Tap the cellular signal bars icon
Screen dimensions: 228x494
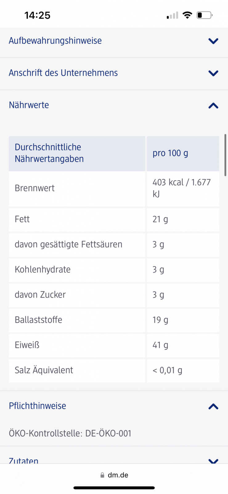(x=173, y=15)
